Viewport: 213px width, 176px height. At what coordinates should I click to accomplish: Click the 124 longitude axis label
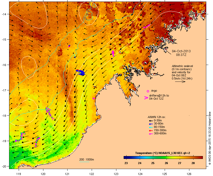[x=140, y=174]
